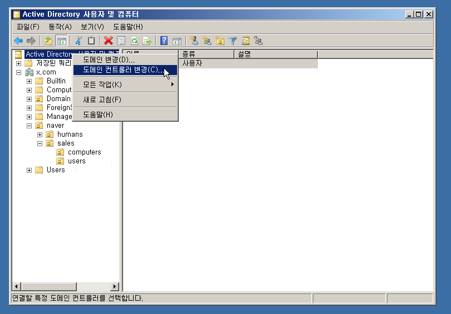Toggle the action pane toolbar icon

pyautogui.click(x=177, y=41)
